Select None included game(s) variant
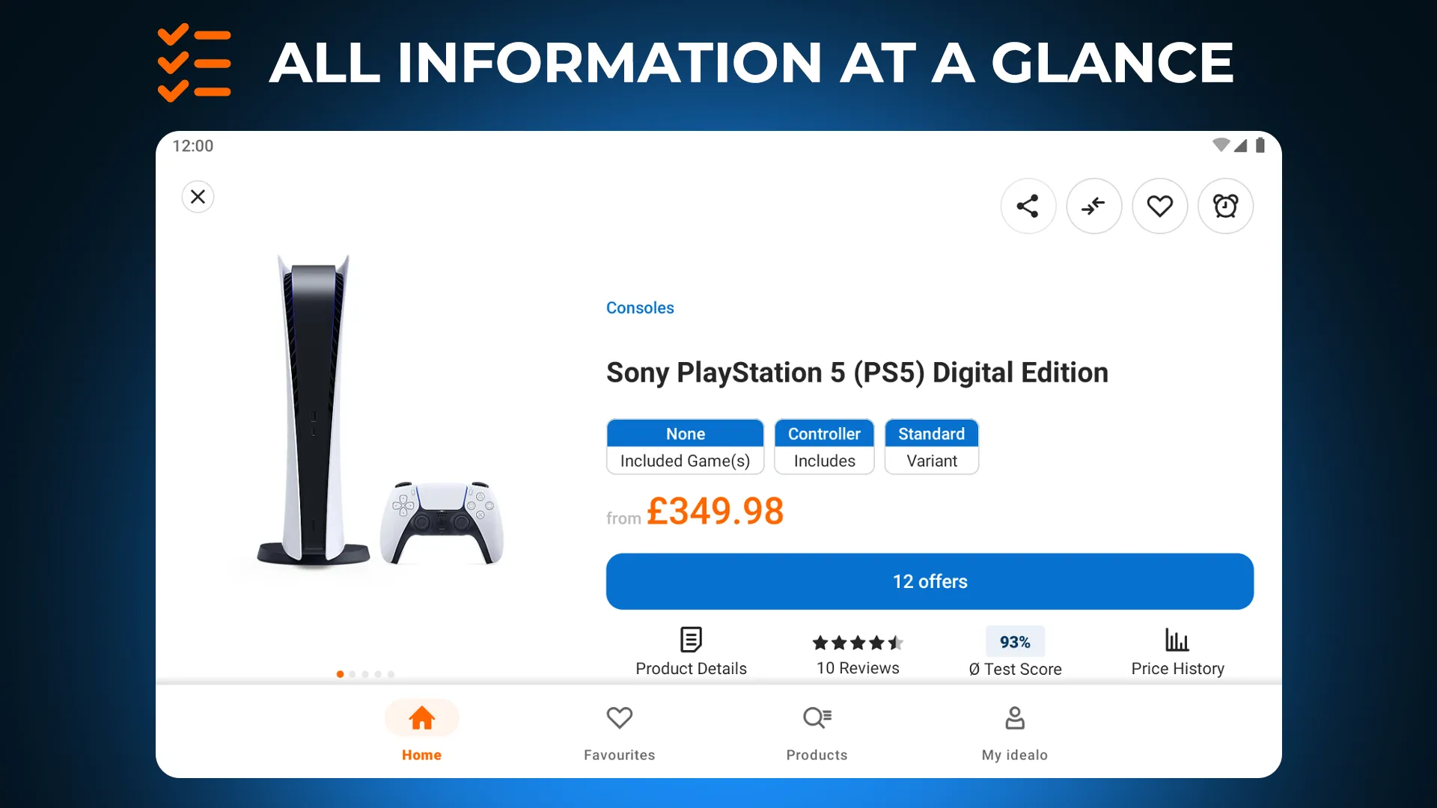1437x808 pixels. tap(685, 446)
